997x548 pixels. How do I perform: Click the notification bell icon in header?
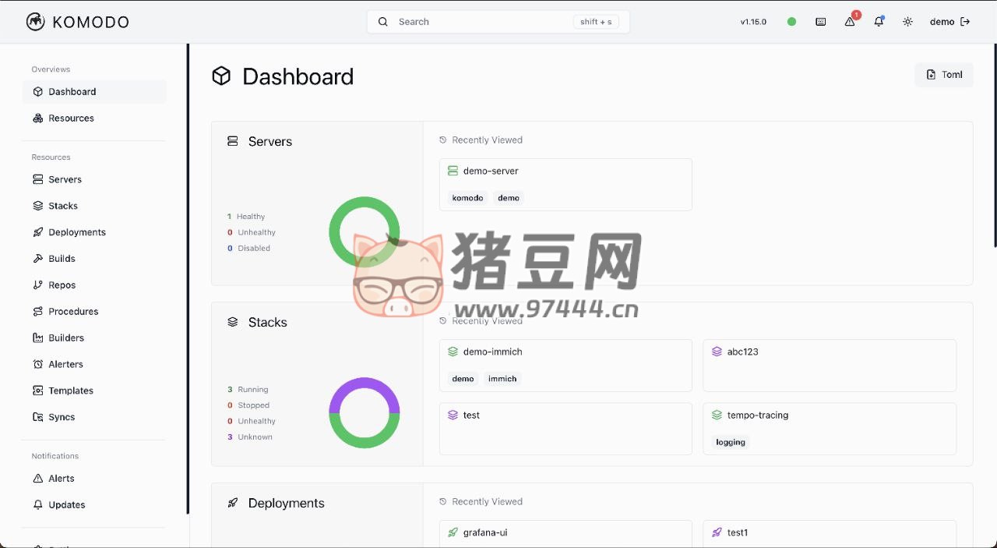[x=879, y=22]
